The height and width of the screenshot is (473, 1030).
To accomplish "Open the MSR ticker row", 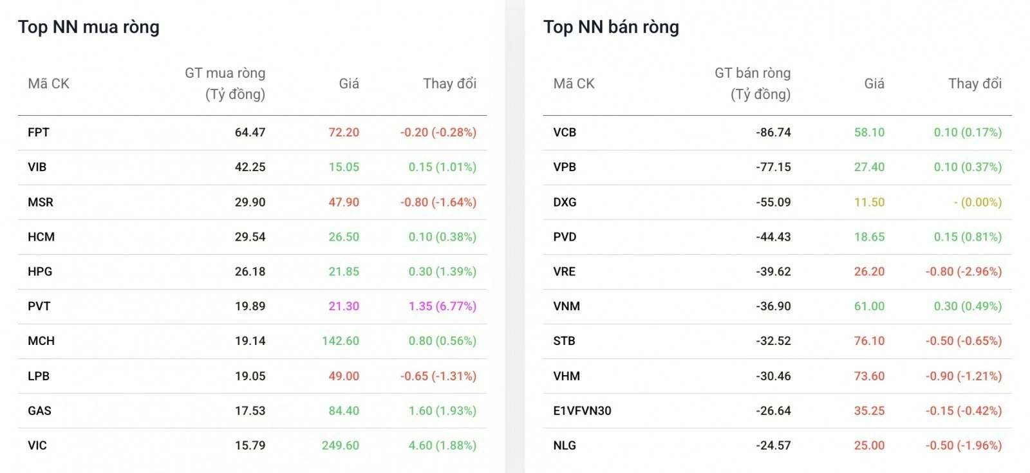I will [x=41, y=202].
